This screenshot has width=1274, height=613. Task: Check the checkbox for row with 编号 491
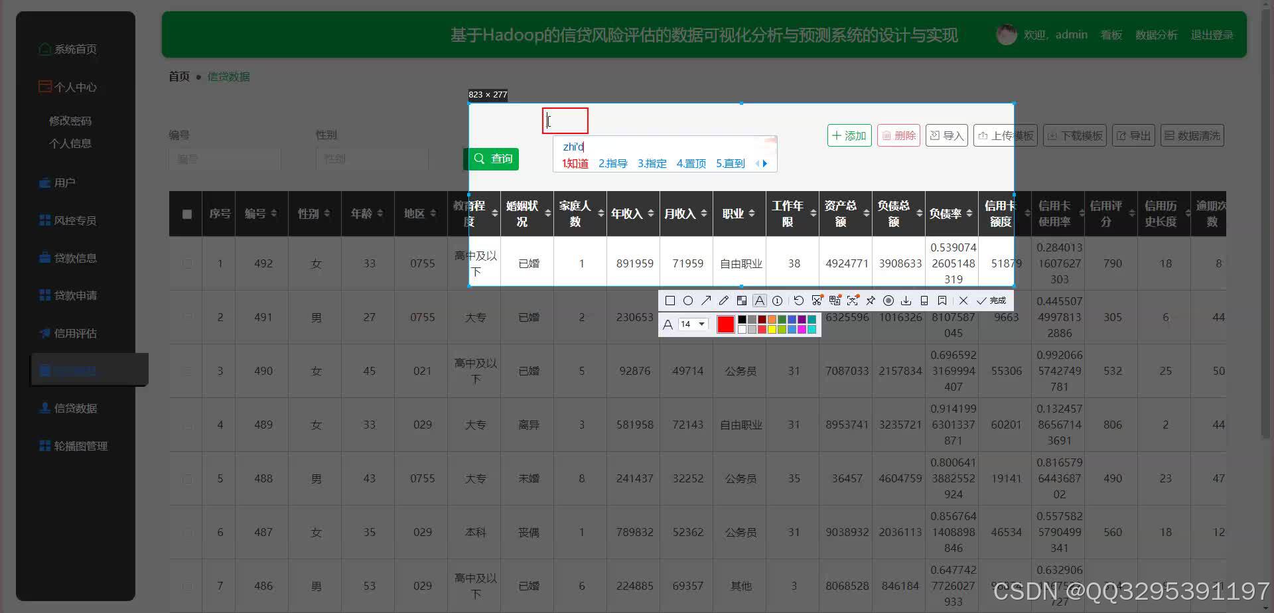pos(188,317)
